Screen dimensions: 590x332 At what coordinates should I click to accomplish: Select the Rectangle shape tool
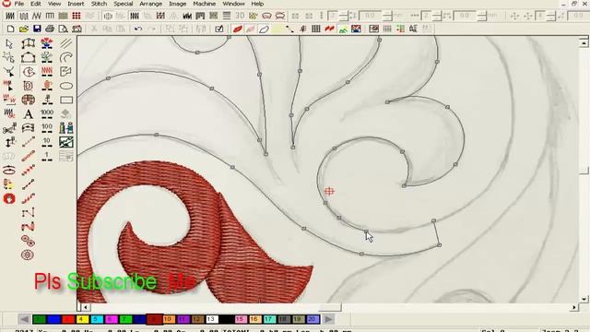pos(66,100)
